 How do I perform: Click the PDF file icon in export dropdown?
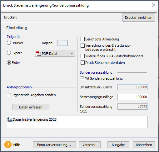[38, 53]
